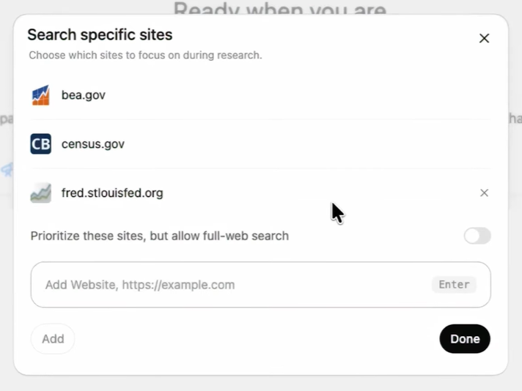Click the "Ready when you are" background heading
The image size is (522, 391).
click(x=279, y=9)
